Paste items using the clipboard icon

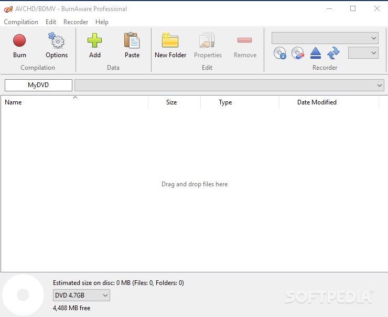(132, 46)
